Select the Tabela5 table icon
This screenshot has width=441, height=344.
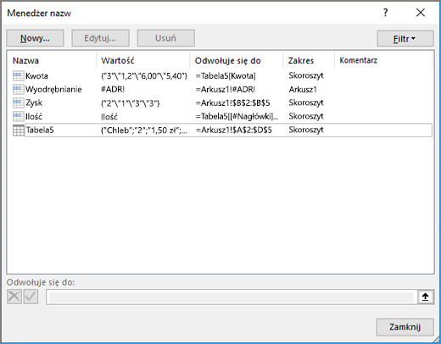point(19,130)
